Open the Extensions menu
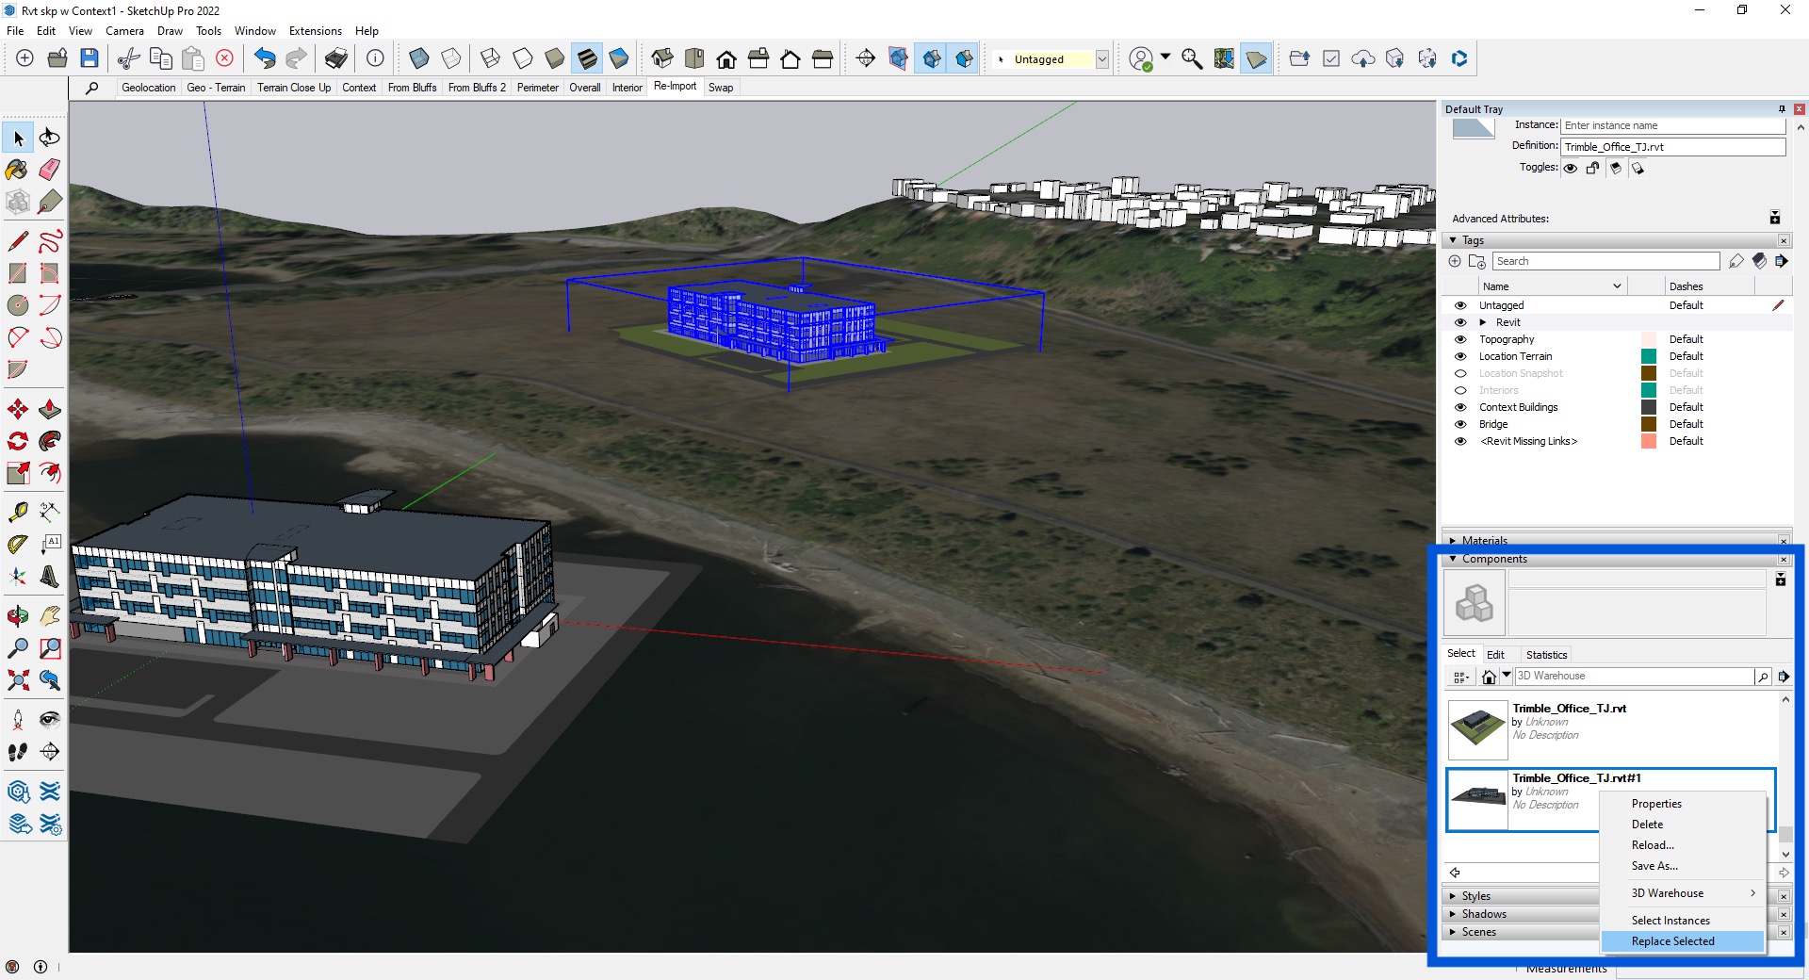The height and width of the screenshot is (980, 1809). (x=315, y=30)
